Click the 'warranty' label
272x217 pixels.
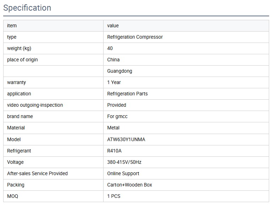(16, 82)
